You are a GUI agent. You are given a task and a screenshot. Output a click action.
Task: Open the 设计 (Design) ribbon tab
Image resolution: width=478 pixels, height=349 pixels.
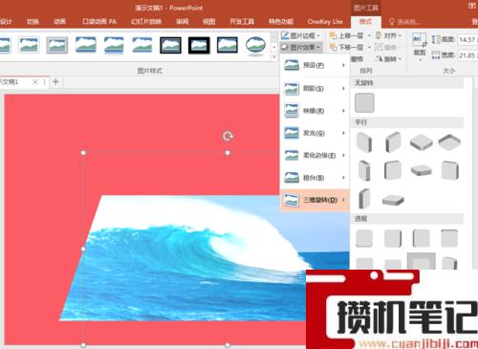(x=6, y=22)
